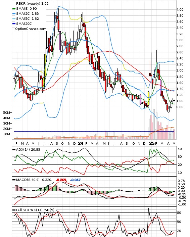Click the 40 level on ADX axis
Screen dimensions: 190x237
(180, 149)
